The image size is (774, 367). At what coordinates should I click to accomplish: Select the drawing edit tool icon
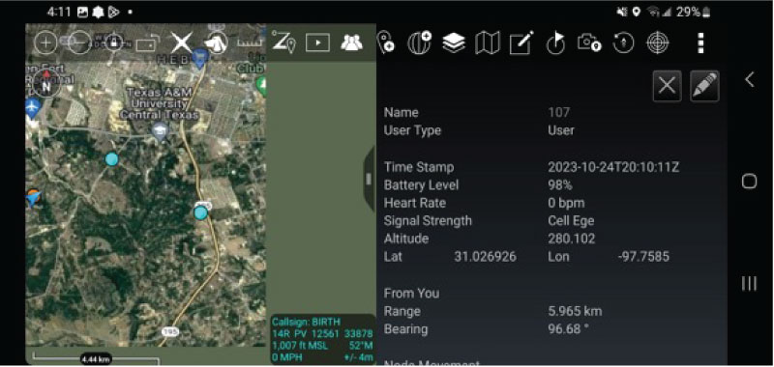tap(521, 42)
